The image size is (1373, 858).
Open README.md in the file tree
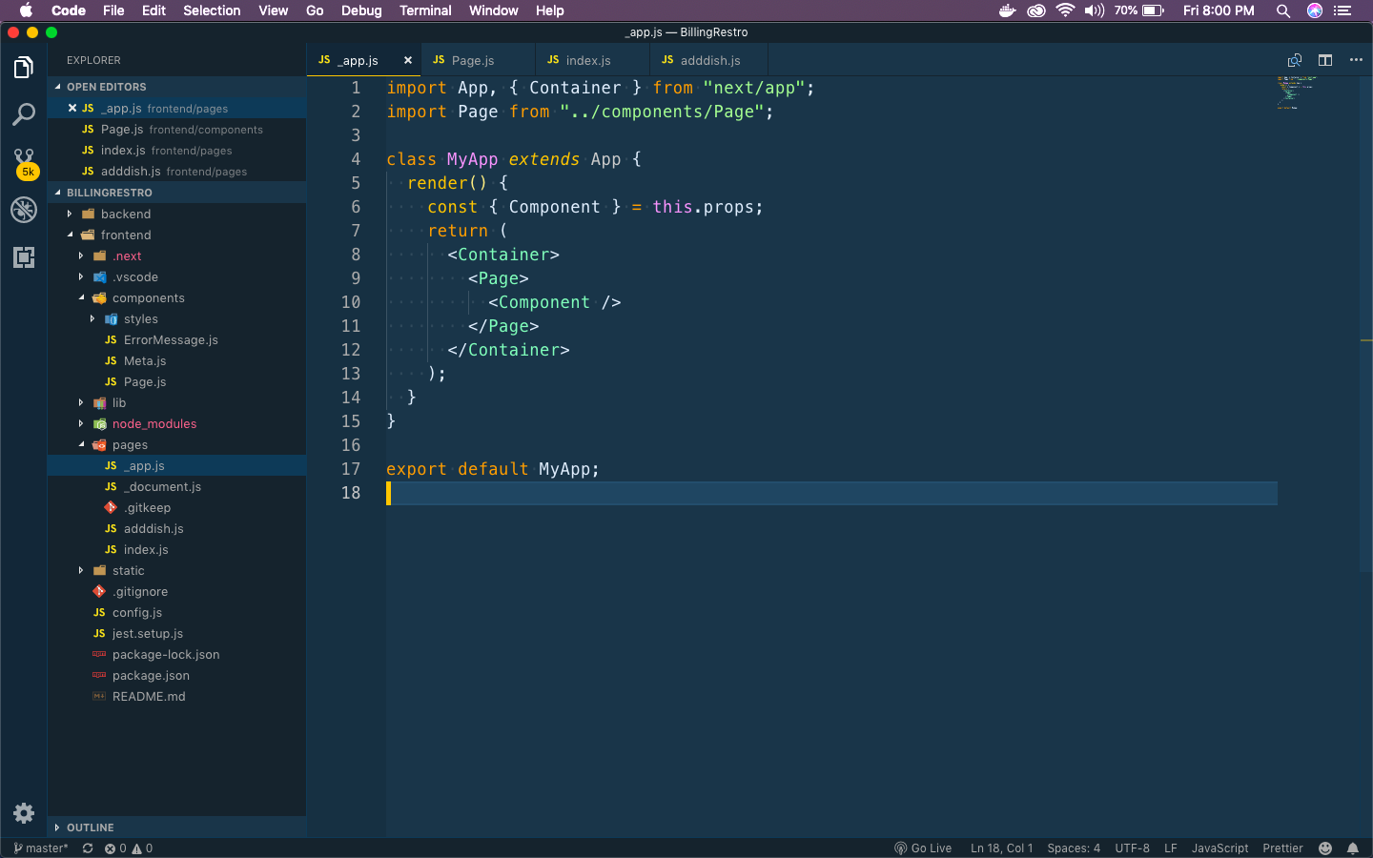coord(177,697)
